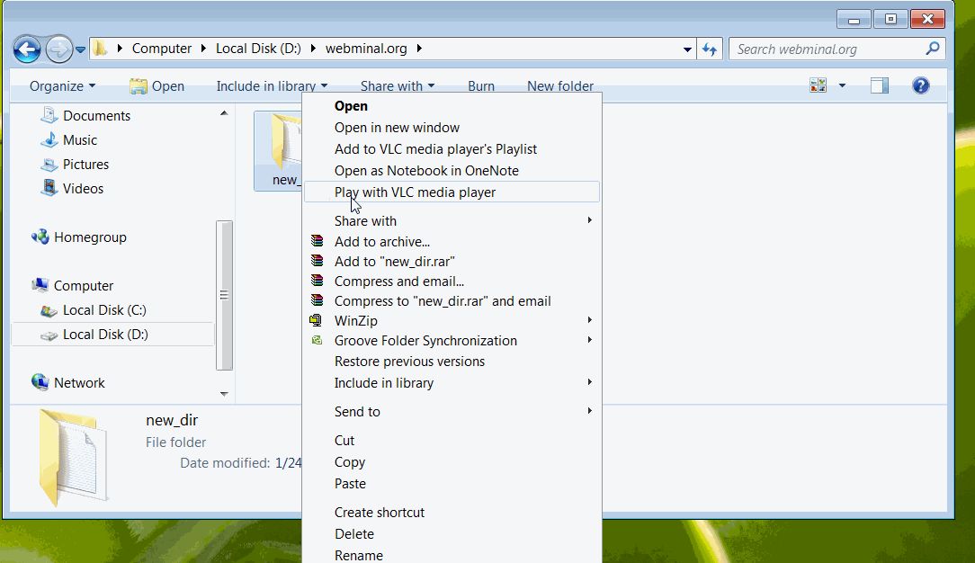Click the navigation pane scroll up arrow
This screenshot has height=563, width=975.
(224, 113)
